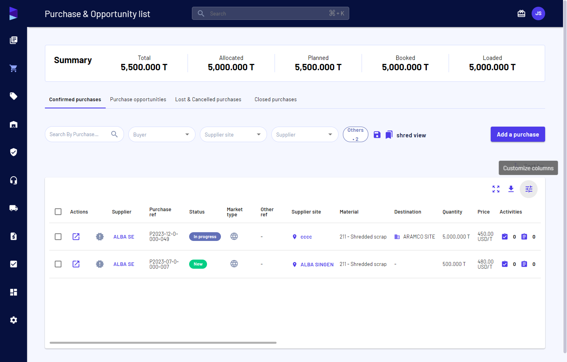Viewport: 567px width, 362px height.
Task: Open the checked task sidebar section
Action: coord(14,264)
